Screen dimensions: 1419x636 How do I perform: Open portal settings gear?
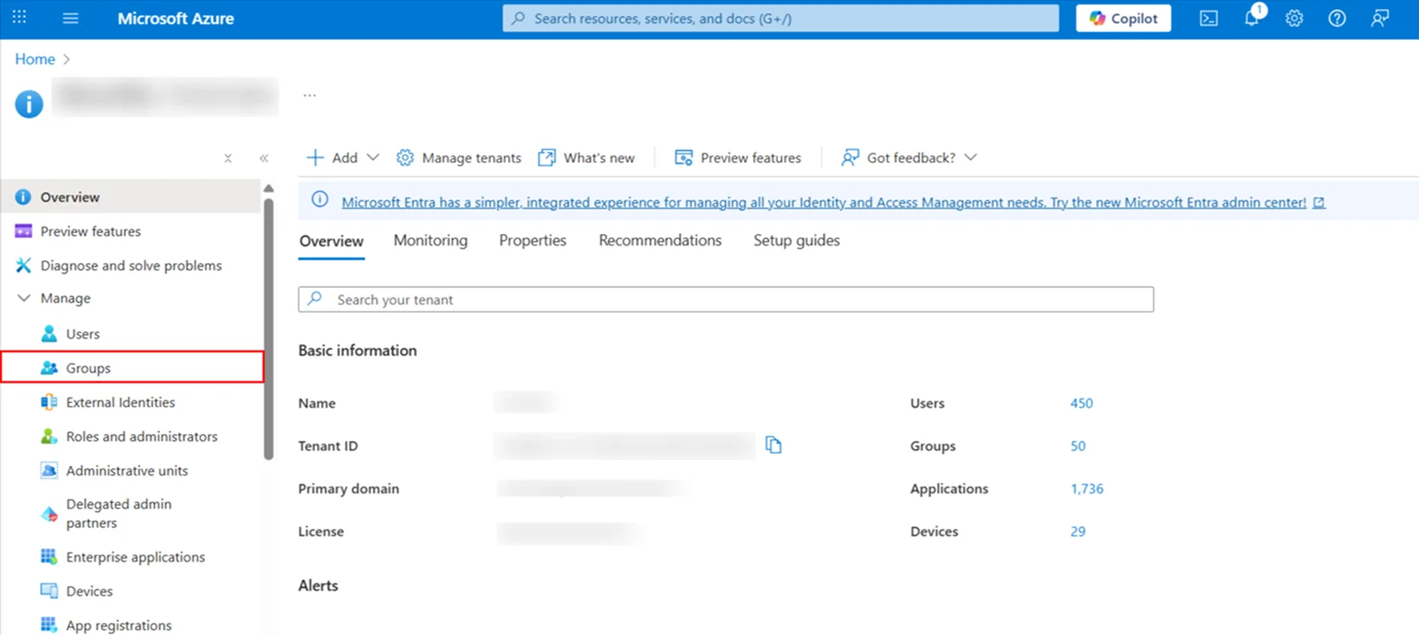(1295, 18)
